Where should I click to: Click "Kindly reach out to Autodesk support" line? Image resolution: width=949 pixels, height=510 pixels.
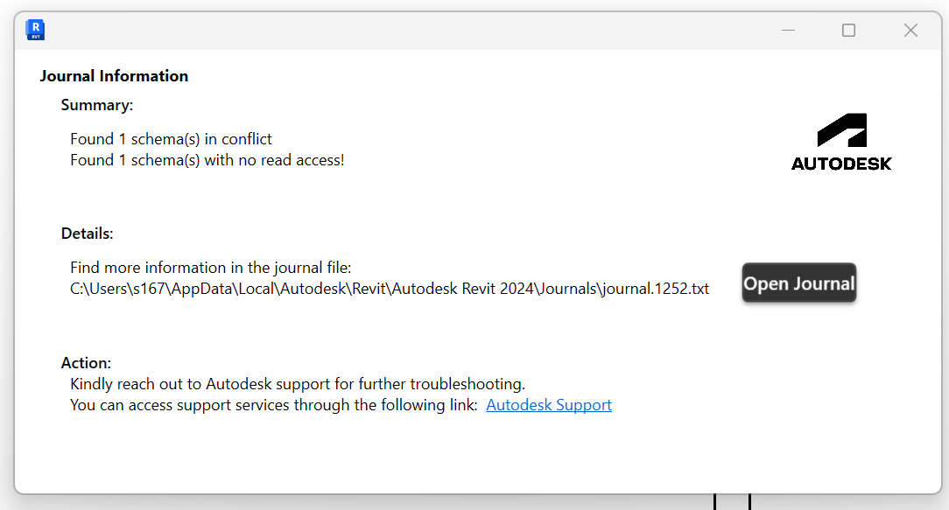298,384
